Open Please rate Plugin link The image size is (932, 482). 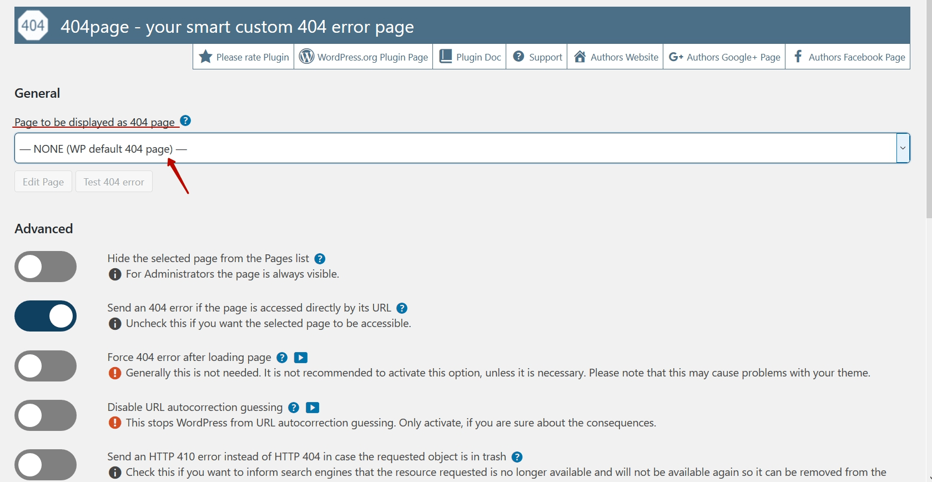[244, 57]
